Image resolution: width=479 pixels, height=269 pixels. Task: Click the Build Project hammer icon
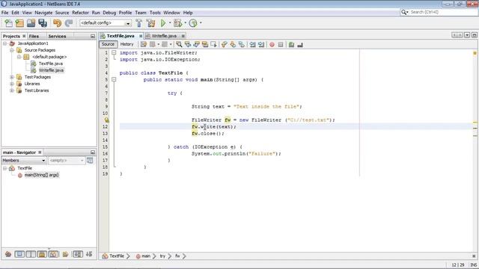139,23
